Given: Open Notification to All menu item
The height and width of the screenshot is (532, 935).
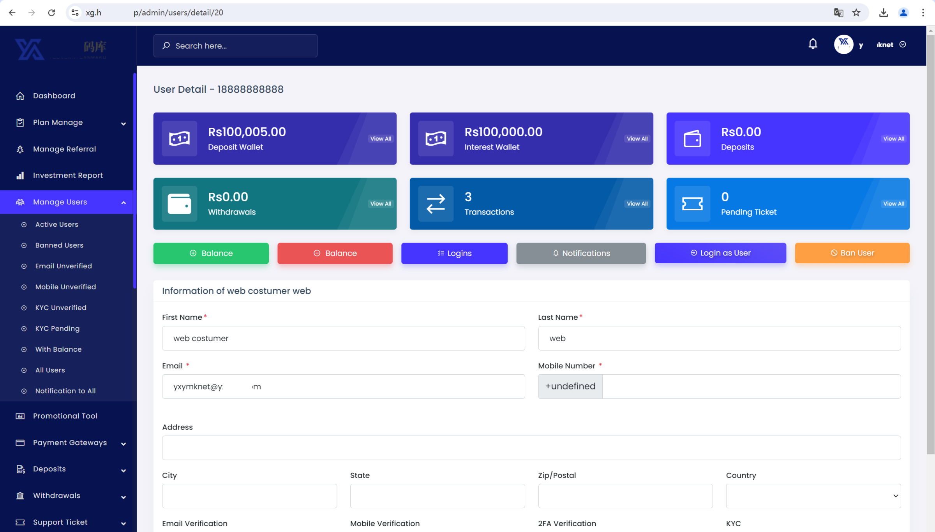Looking at the screenshot, I should [65, 391].
